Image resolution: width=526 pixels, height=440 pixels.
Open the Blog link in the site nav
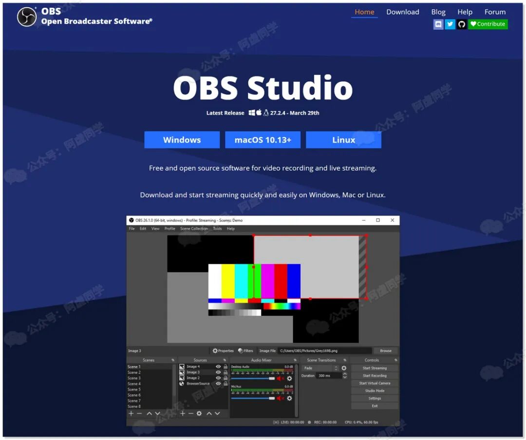click(438, 12)
